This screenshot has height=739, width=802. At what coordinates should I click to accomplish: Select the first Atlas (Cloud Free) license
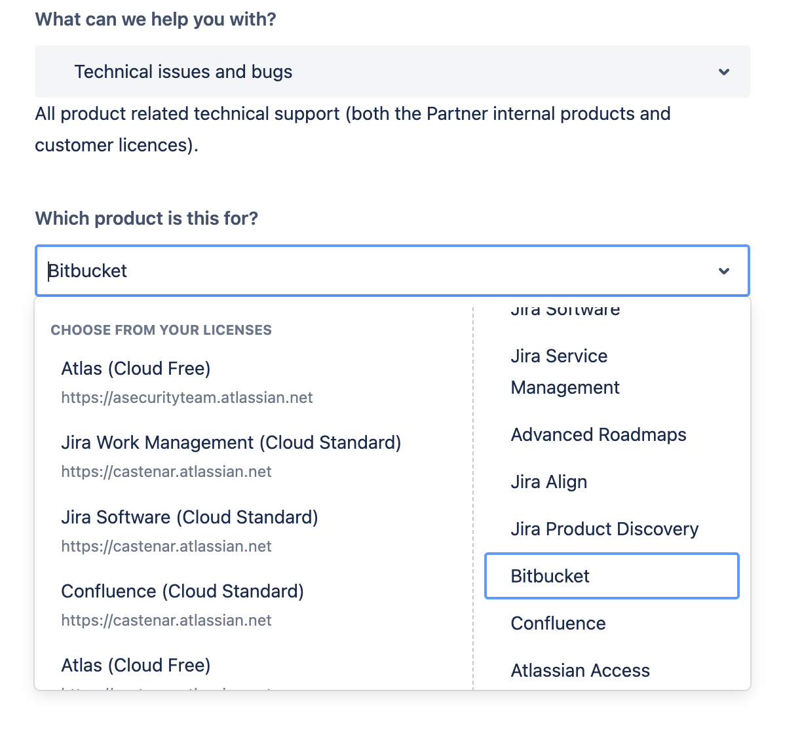coord(136,369)
